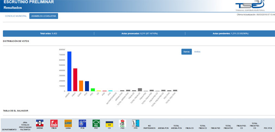Click the NO PARTIDARIOS chart axis label

pos(112,99)
